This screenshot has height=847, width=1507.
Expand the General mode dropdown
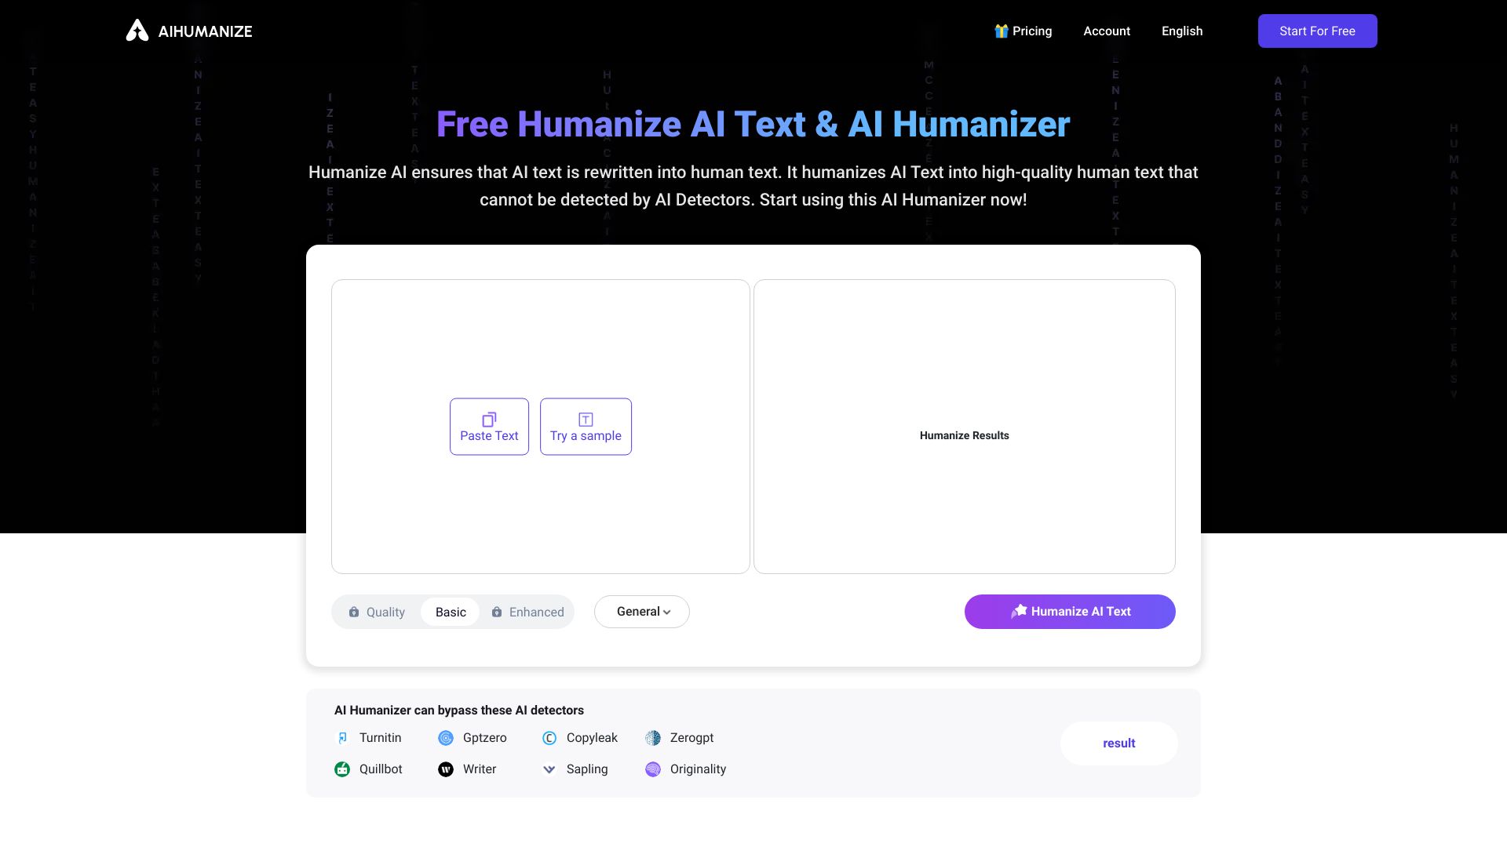(x=642, y=611)
